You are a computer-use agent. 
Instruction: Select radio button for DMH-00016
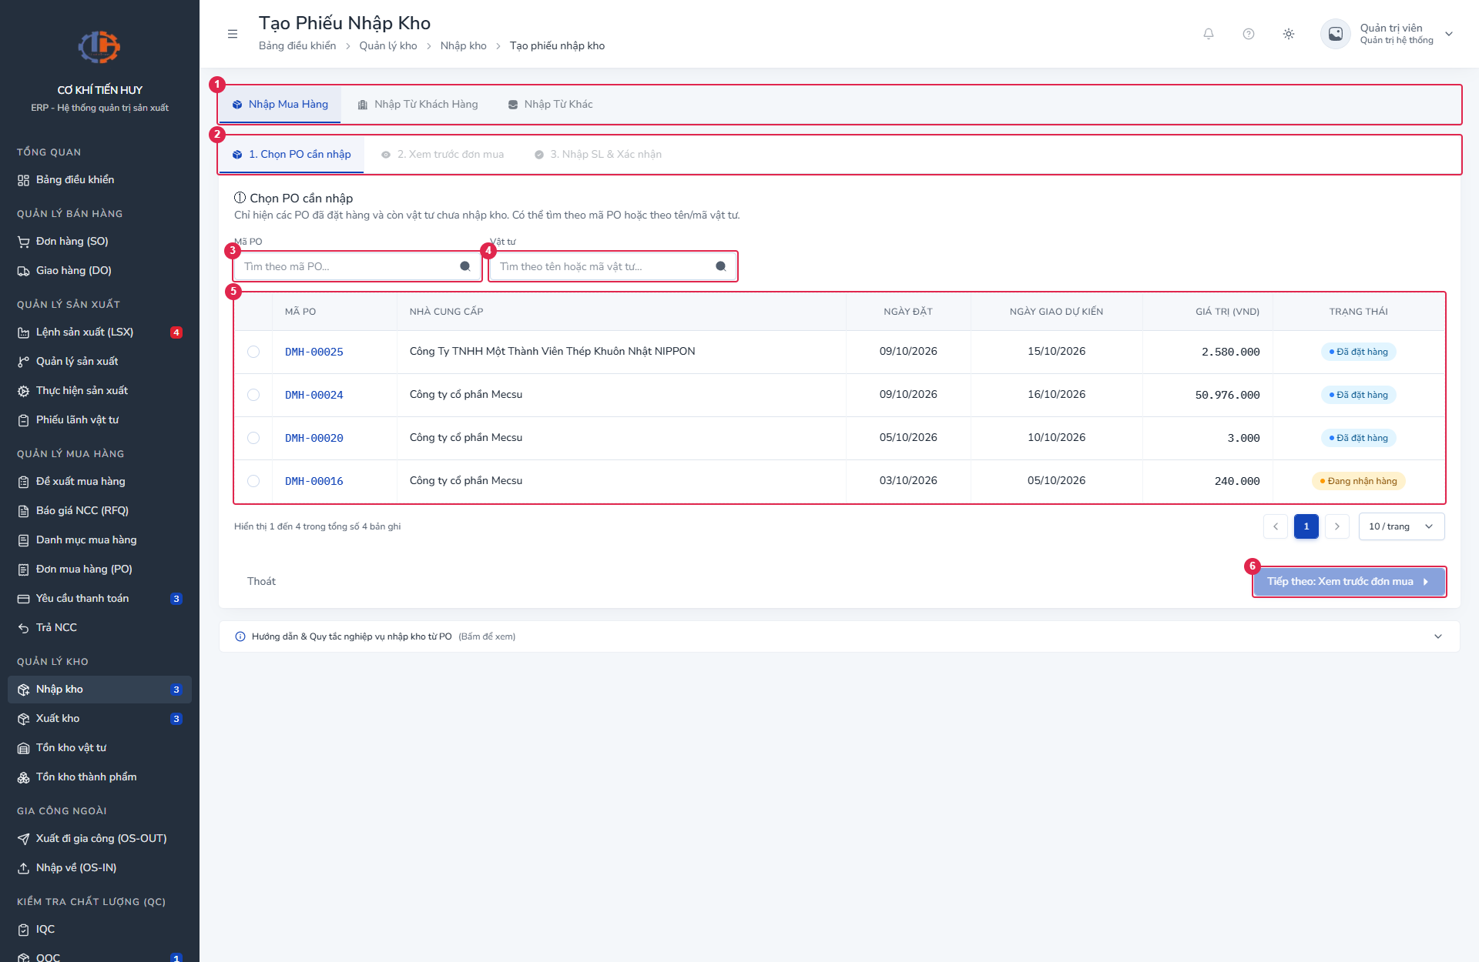253,481
